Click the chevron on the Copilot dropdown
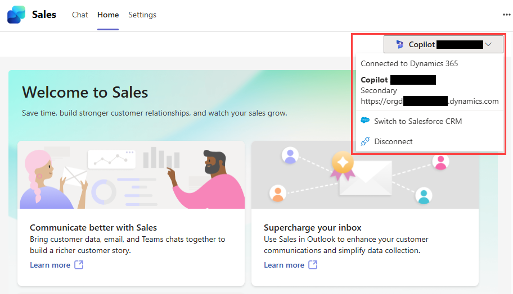The width and height of the screenshot is (513, 294). (488, 44)
